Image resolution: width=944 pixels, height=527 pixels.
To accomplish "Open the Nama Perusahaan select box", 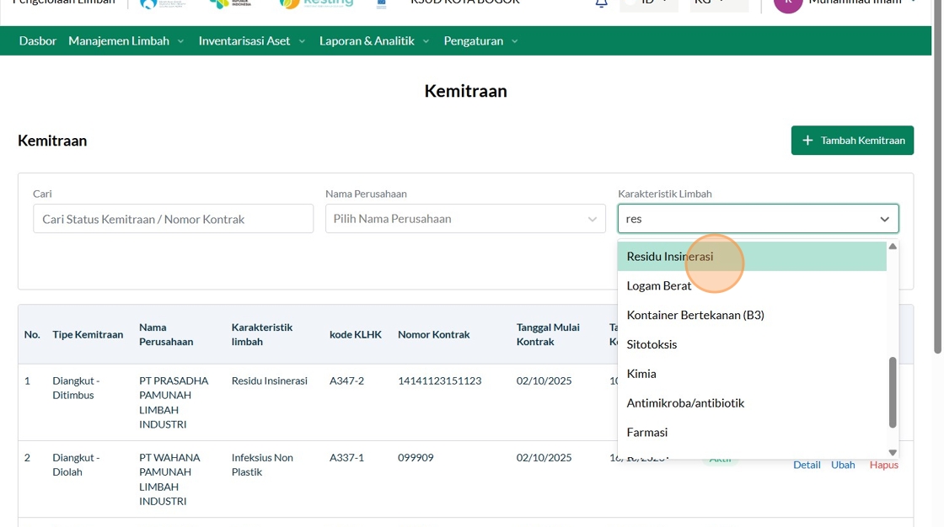I will click(464, 219).
